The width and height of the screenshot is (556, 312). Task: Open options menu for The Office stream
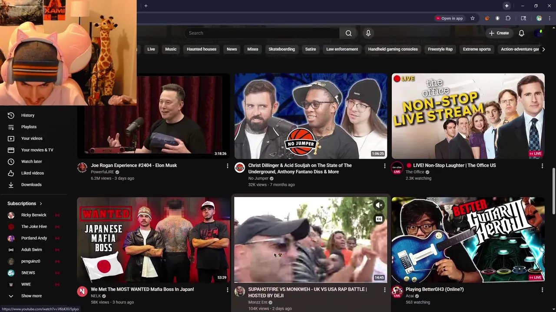coord(542,166)
